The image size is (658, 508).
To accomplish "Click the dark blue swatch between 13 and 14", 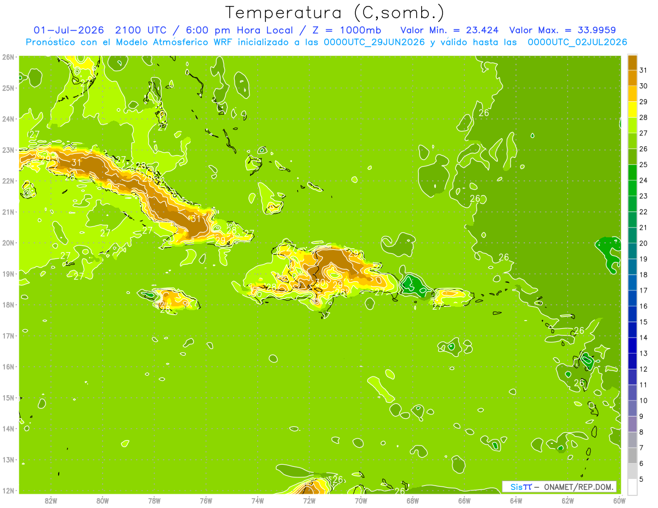I will point(632,345).
